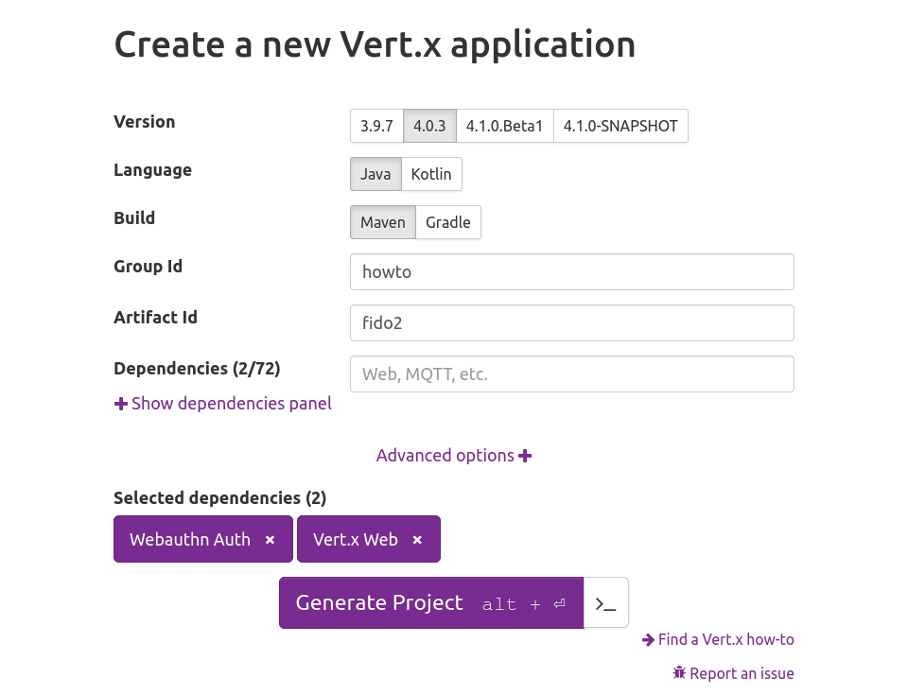
Task: Click the plus icon before Show dependencies panel
Action: 120,404
